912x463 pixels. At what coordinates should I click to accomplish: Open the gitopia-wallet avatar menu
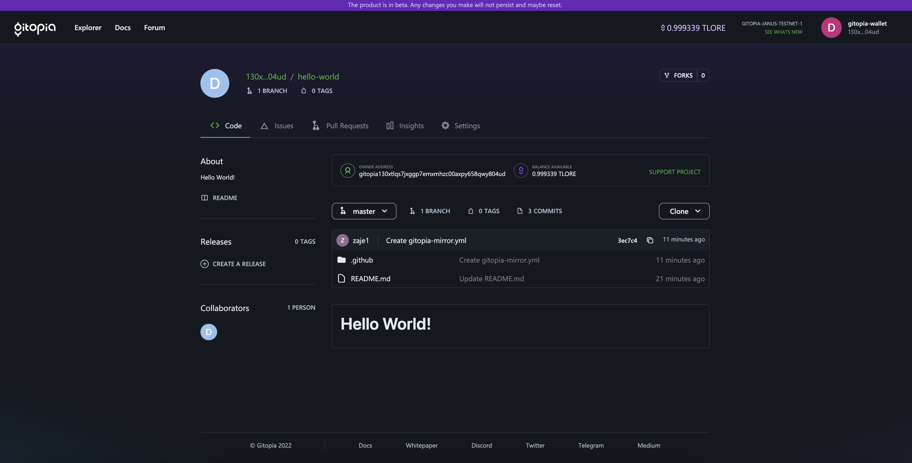[832, 27]
